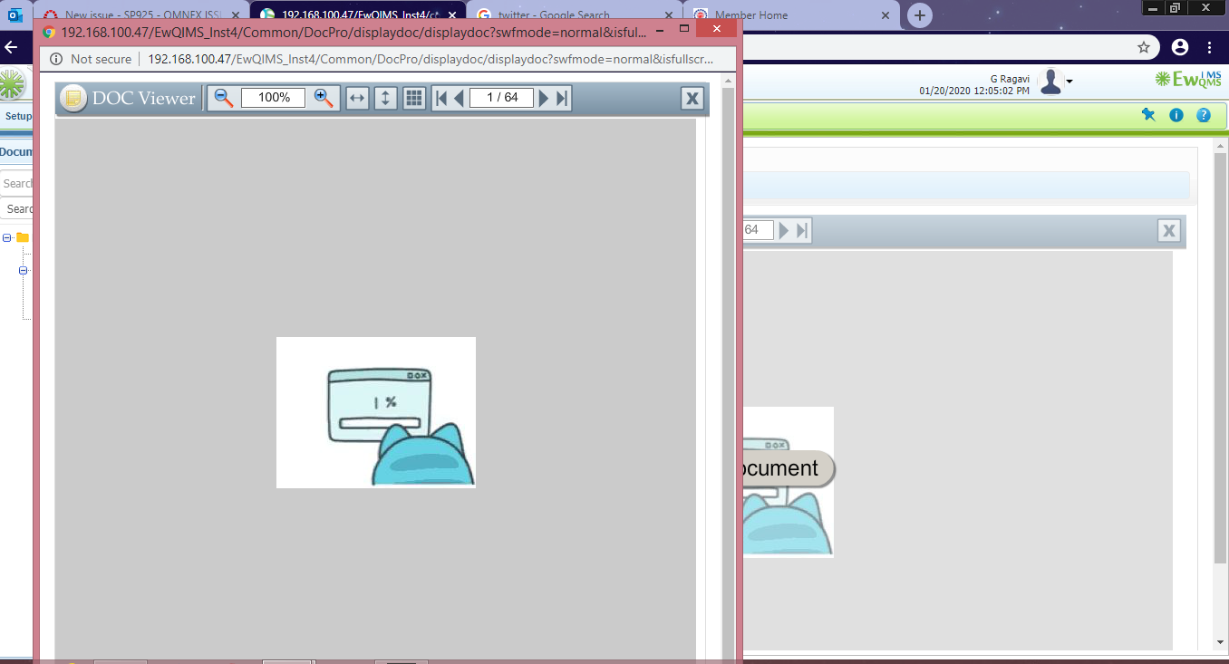Open the Chrome profile account icon
1229x664 pixels.
point(1179,47)
